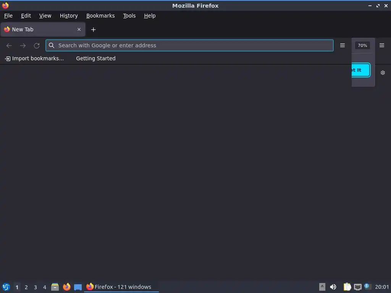The height and width of the screenshot is (293, 391).
Task: Open the Getting Started bookmark
Action: pyautogui.click(x=96, y=58)
